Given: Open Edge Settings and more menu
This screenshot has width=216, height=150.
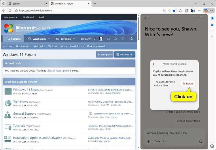Looking at the screenshot, I should click(x=199, y=11).
